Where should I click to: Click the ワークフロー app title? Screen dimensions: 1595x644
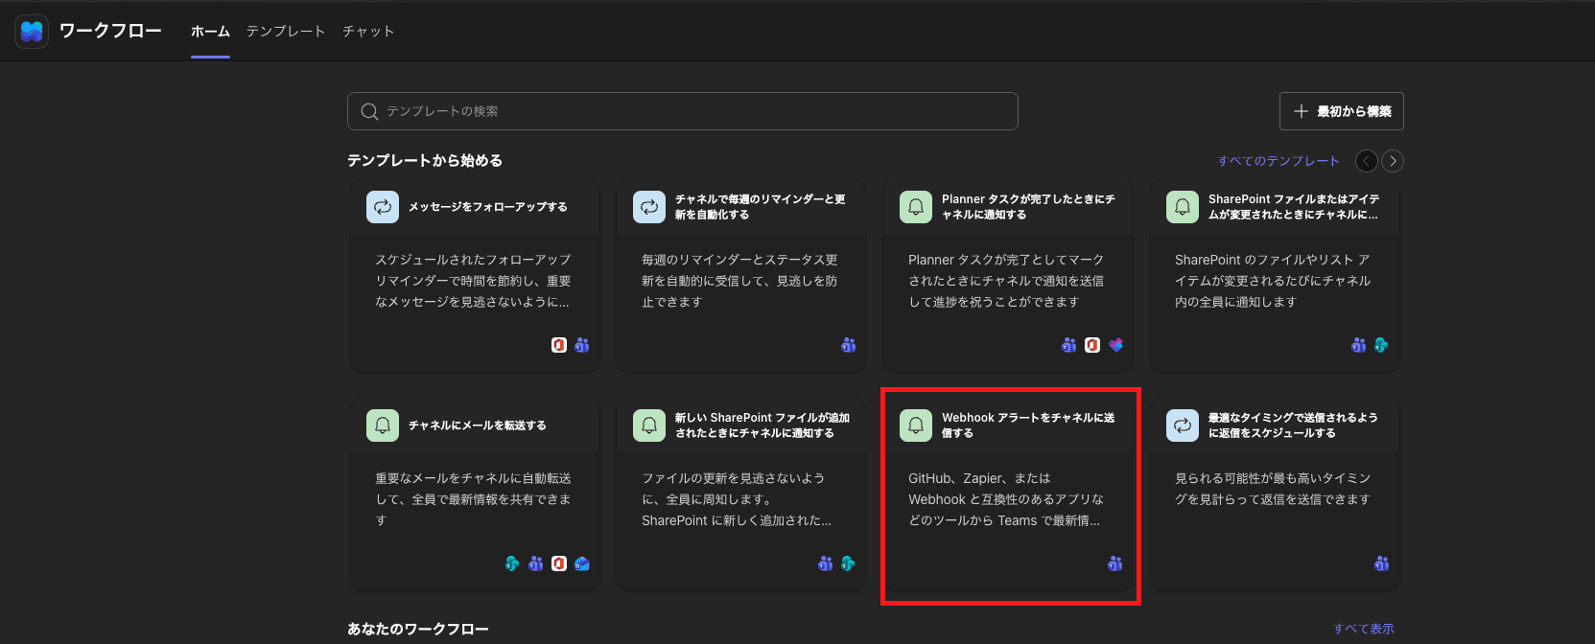click(x=110, y=32)
